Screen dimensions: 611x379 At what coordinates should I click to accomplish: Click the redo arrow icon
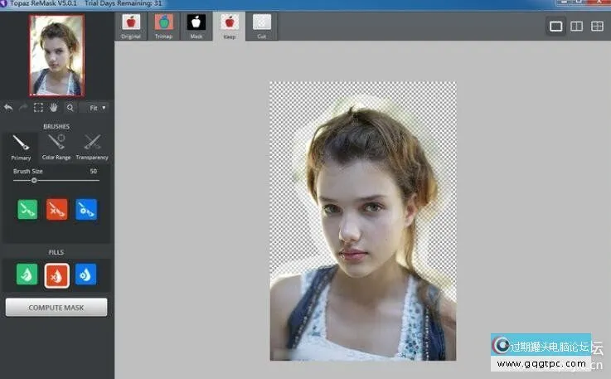(22, 107)
